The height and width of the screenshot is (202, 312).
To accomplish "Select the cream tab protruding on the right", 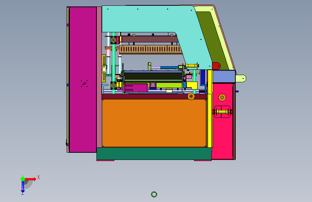I will 241,78.
